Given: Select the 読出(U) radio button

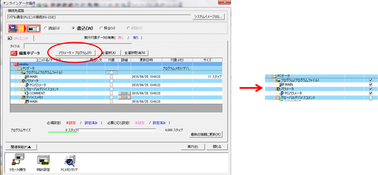Looking at the screenshot, I should click(x=45, y=28).
